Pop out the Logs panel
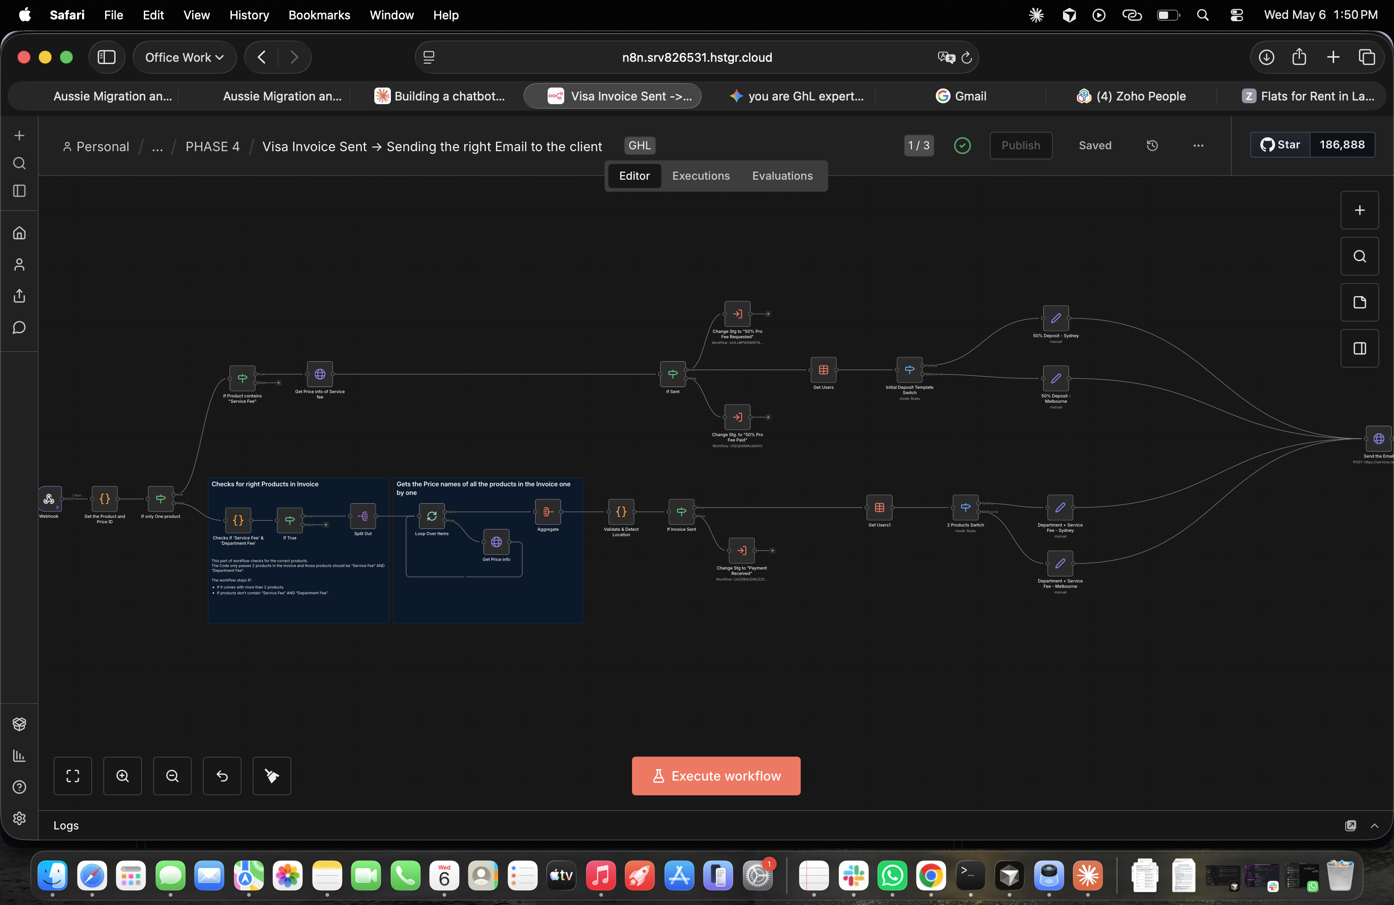 coord(1350,825)
